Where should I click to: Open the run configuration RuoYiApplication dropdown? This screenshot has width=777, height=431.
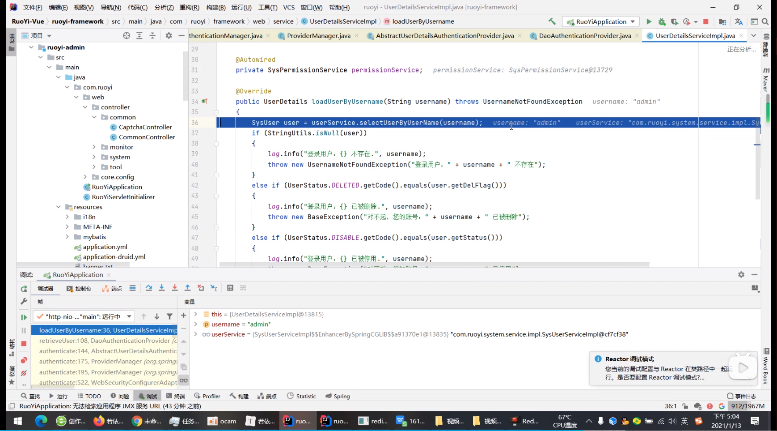(601, 21)
